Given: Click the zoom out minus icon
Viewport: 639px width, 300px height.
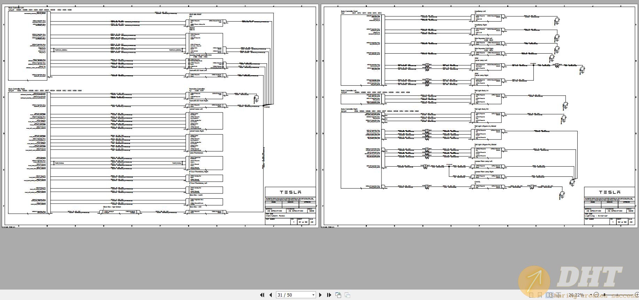Looking at the screenshot, I should (596, 295).
